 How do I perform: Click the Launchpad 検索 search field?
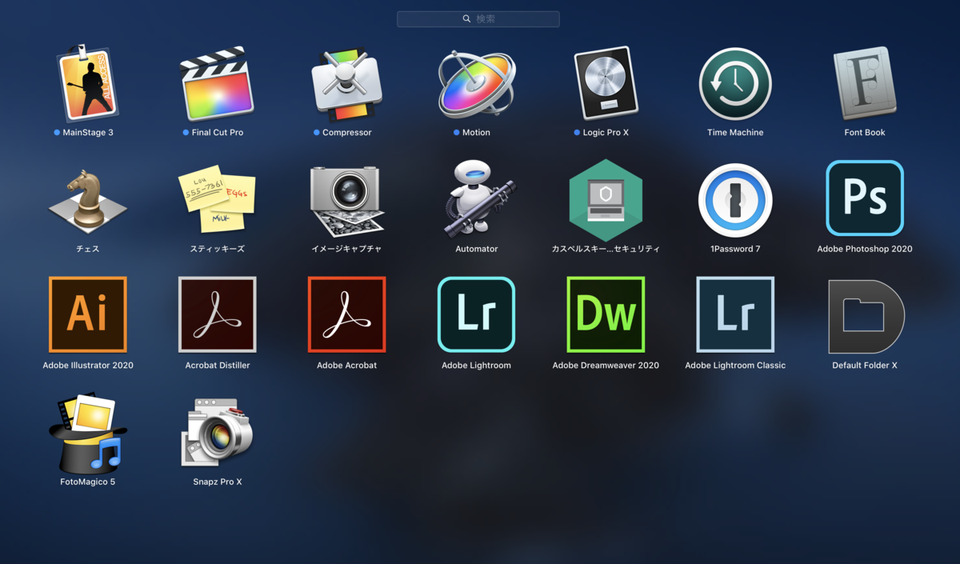coord(478,18)
